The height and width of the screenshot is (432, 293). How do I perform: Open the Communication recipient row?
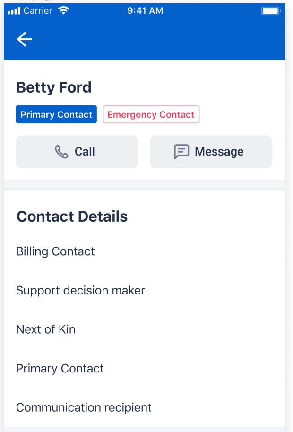coord(144,407)
